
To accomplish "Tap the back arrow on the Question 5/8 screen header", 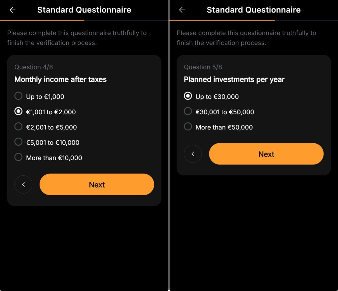I will 182,10.
